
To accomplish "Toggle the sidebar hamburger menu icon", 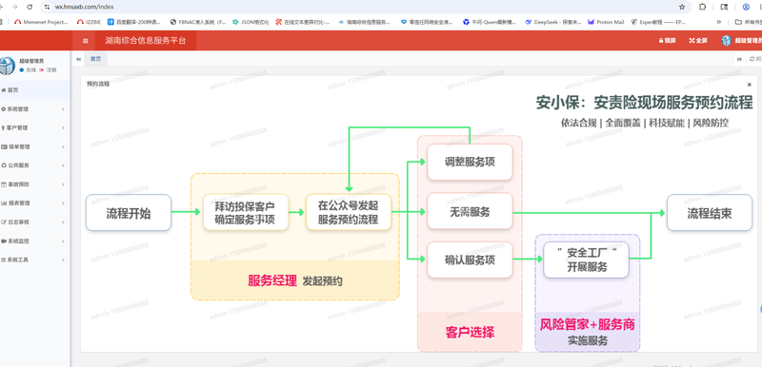I will point(86,41).
